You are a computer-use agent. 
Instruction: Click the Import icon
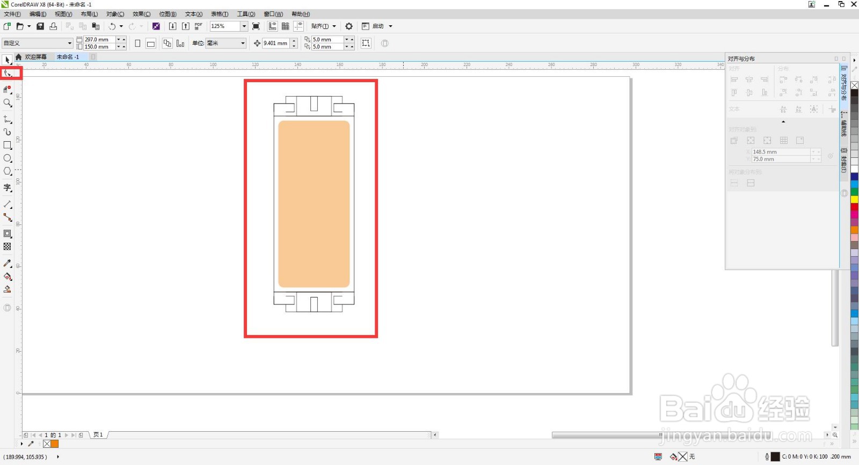click(x=172, y=26)
